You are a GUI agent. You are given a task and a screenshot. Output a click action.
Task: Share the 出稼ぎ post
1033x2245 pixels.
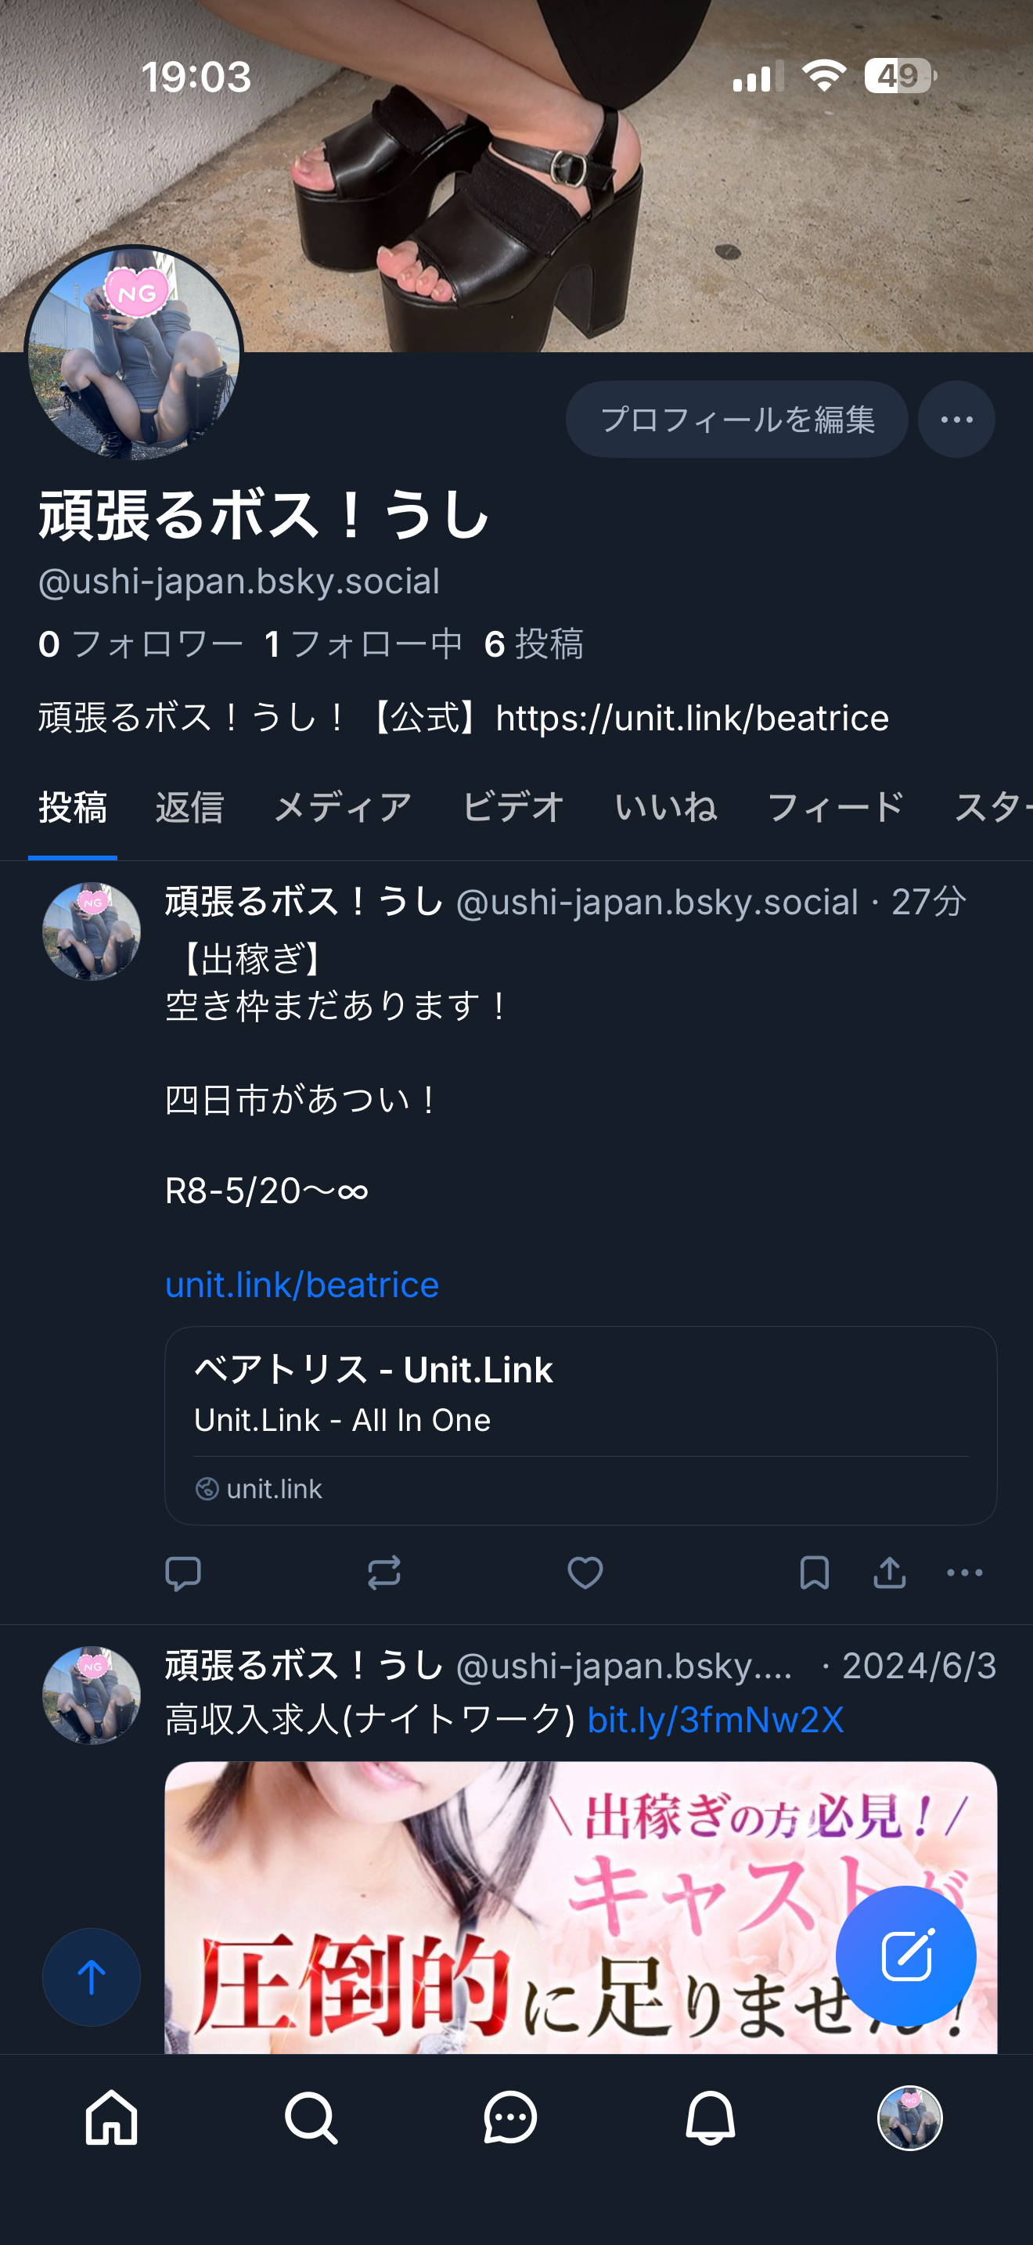coord(889,1573)
